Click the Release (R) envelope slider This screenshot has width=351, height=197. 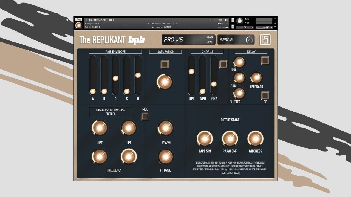point(138,75)
